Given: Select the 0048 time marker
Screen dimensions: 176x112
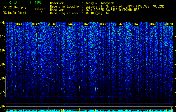Looking at the screenshot, I should pyautogui.click(x=136, y=24).
